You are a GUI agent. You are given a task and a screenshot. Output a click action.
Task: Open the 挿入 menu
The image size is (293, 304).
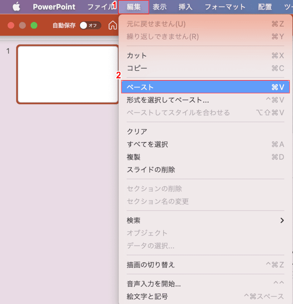click(x=186, y=7)
